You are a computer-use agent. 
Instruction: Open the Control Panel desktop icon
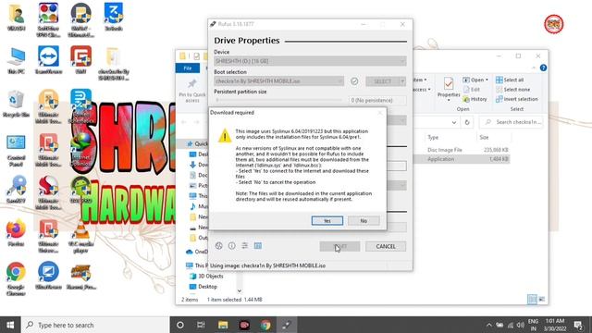pos(16,150)
